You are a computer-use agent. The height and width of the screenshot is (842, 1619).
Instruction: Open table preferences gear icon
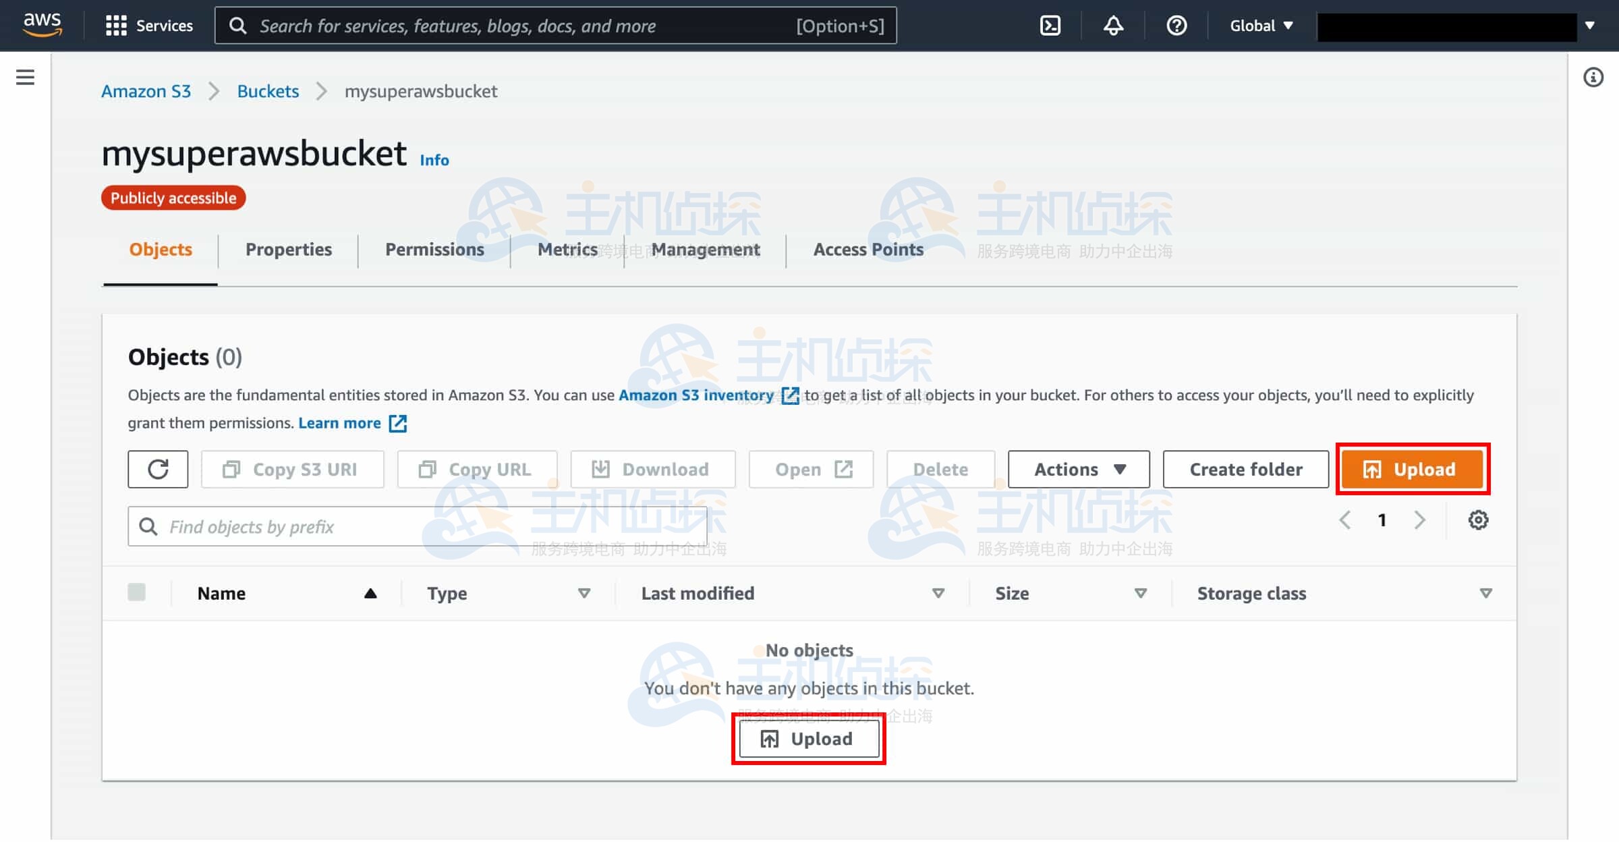coord(1478,520)
